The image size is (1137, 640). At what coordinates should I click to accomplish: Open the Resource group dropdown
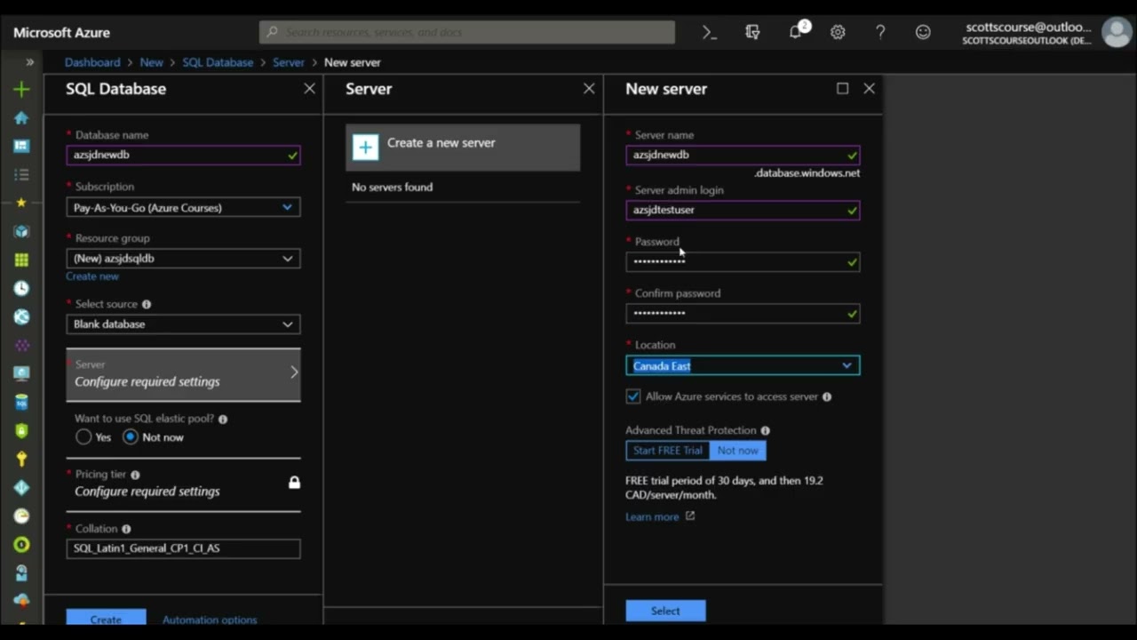point(183,259)
